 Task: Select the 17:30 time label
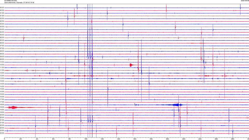tap(2, 102)
